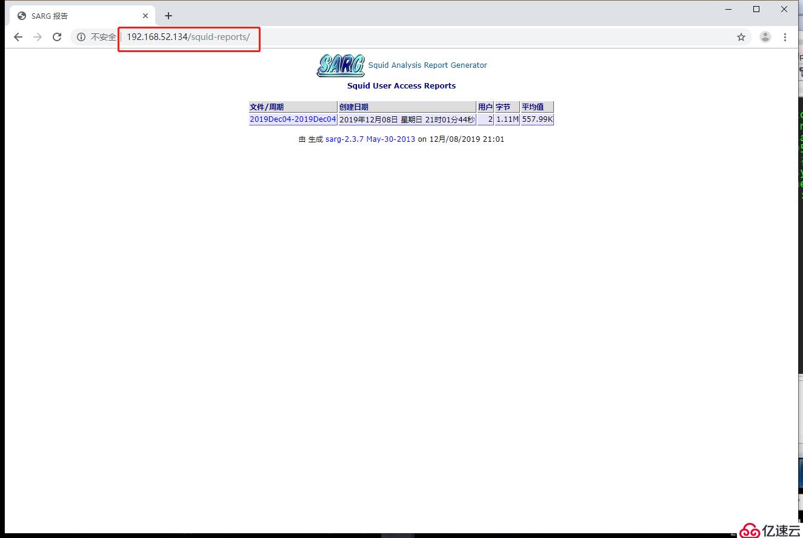Click the SARG logo image

point(341,65)
